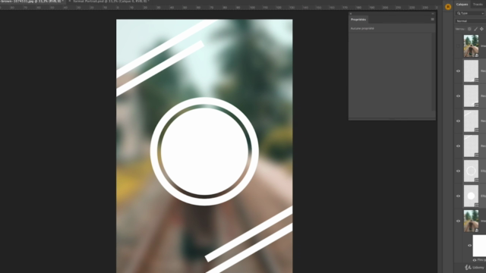Click the orange round icon beside Calques
The width and height of the screenshot is (486, 273).
448,7
